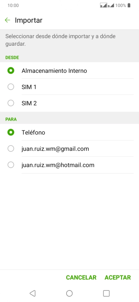The image size is (139, 302).
Task: Tap the green back arrow icon
Action: pos(7,20)
